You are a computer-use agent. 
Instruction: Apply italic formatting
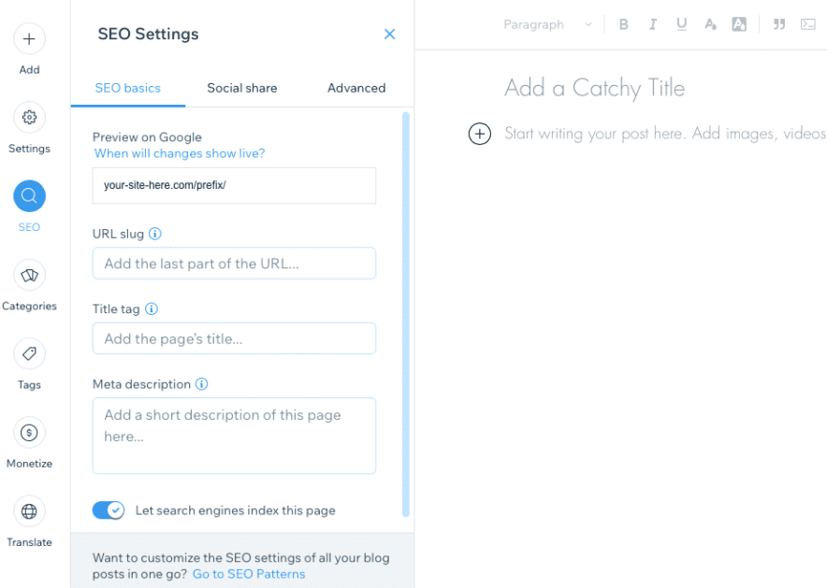pos(652,24)
